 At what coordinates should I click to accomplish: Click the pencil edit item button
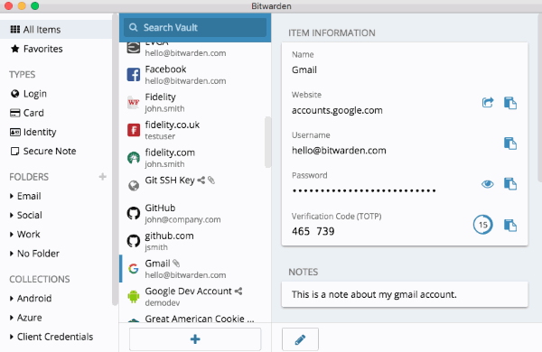[x=300, y=339]
